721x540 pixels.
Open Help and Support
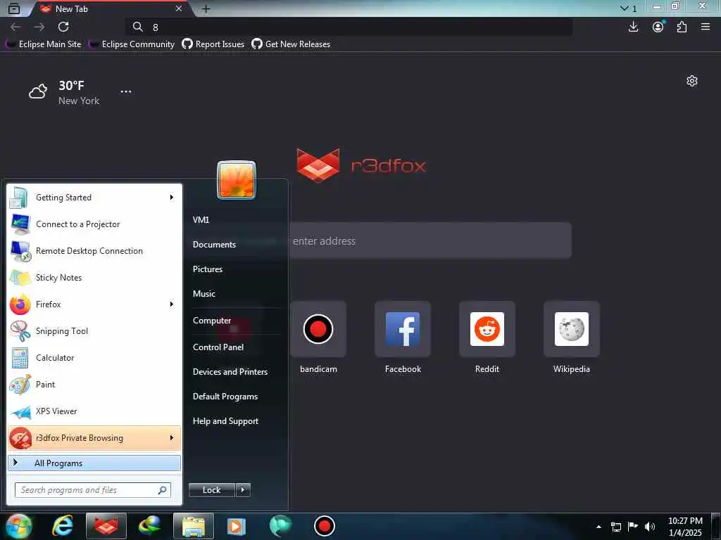(x=225, y=421)
